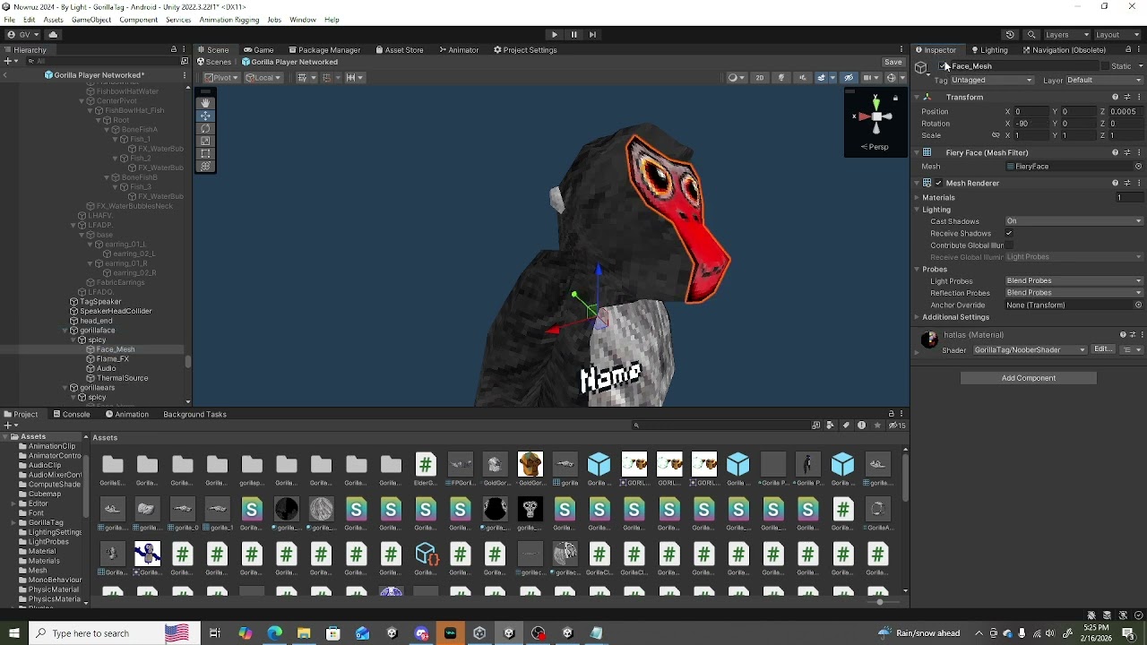Open the Package Manager tab

[x=323, y=50]
